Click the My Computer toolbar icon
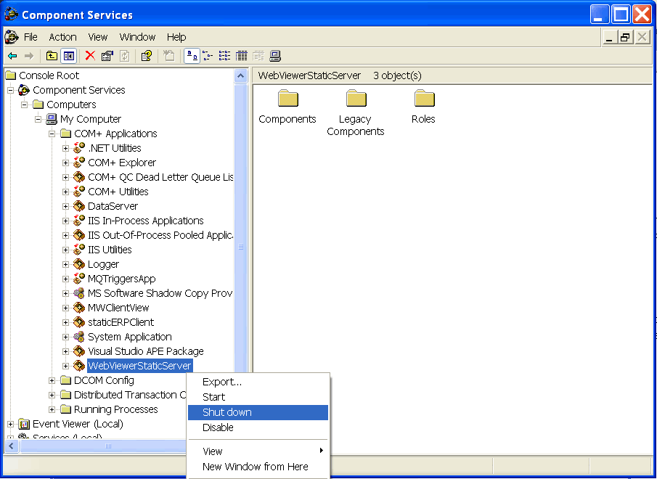The height and width of the screenshot is (479, 657). (275, 56)
